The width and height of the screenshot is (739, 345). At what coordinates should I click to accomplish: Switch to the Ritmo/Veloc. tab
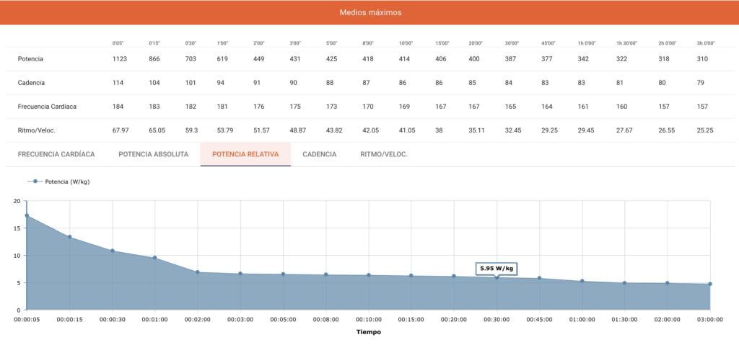384,154
